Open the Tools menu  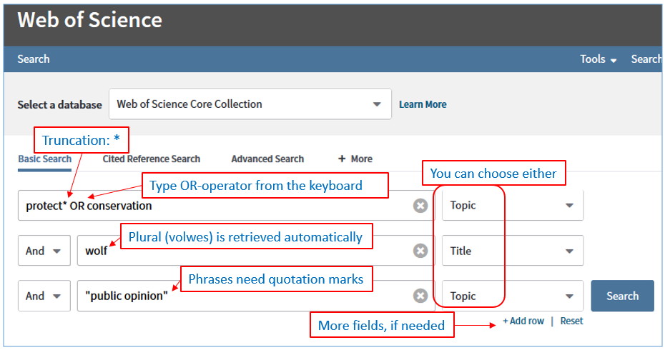point(598,59)
